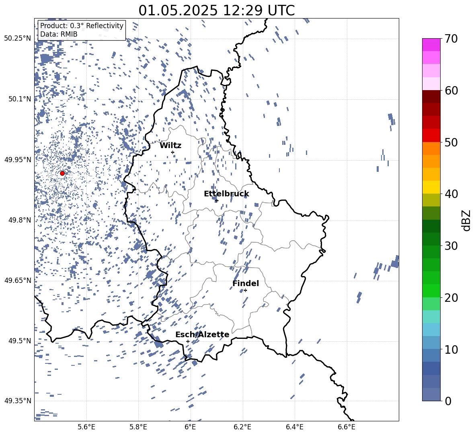
Task: Click the 'Data: RMIB' legend text
Action: [x=59, y=34]
